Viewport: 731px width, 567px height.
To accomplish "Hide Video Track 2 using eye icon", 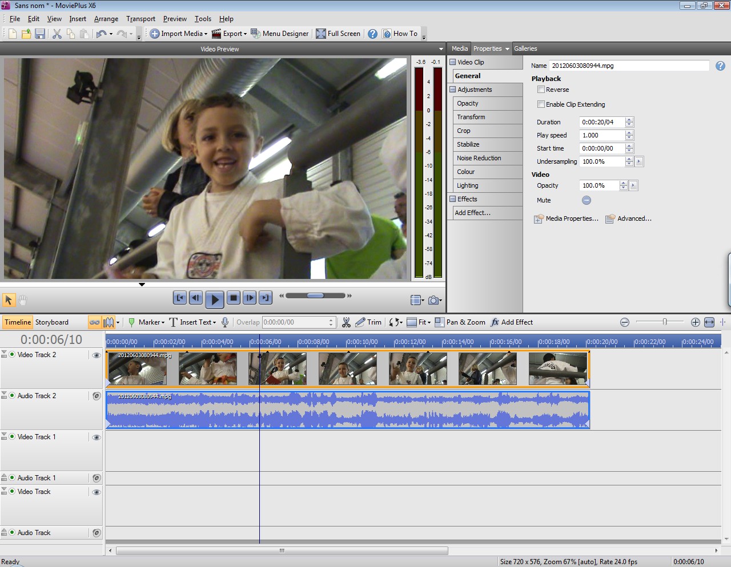I will (96, 355).
